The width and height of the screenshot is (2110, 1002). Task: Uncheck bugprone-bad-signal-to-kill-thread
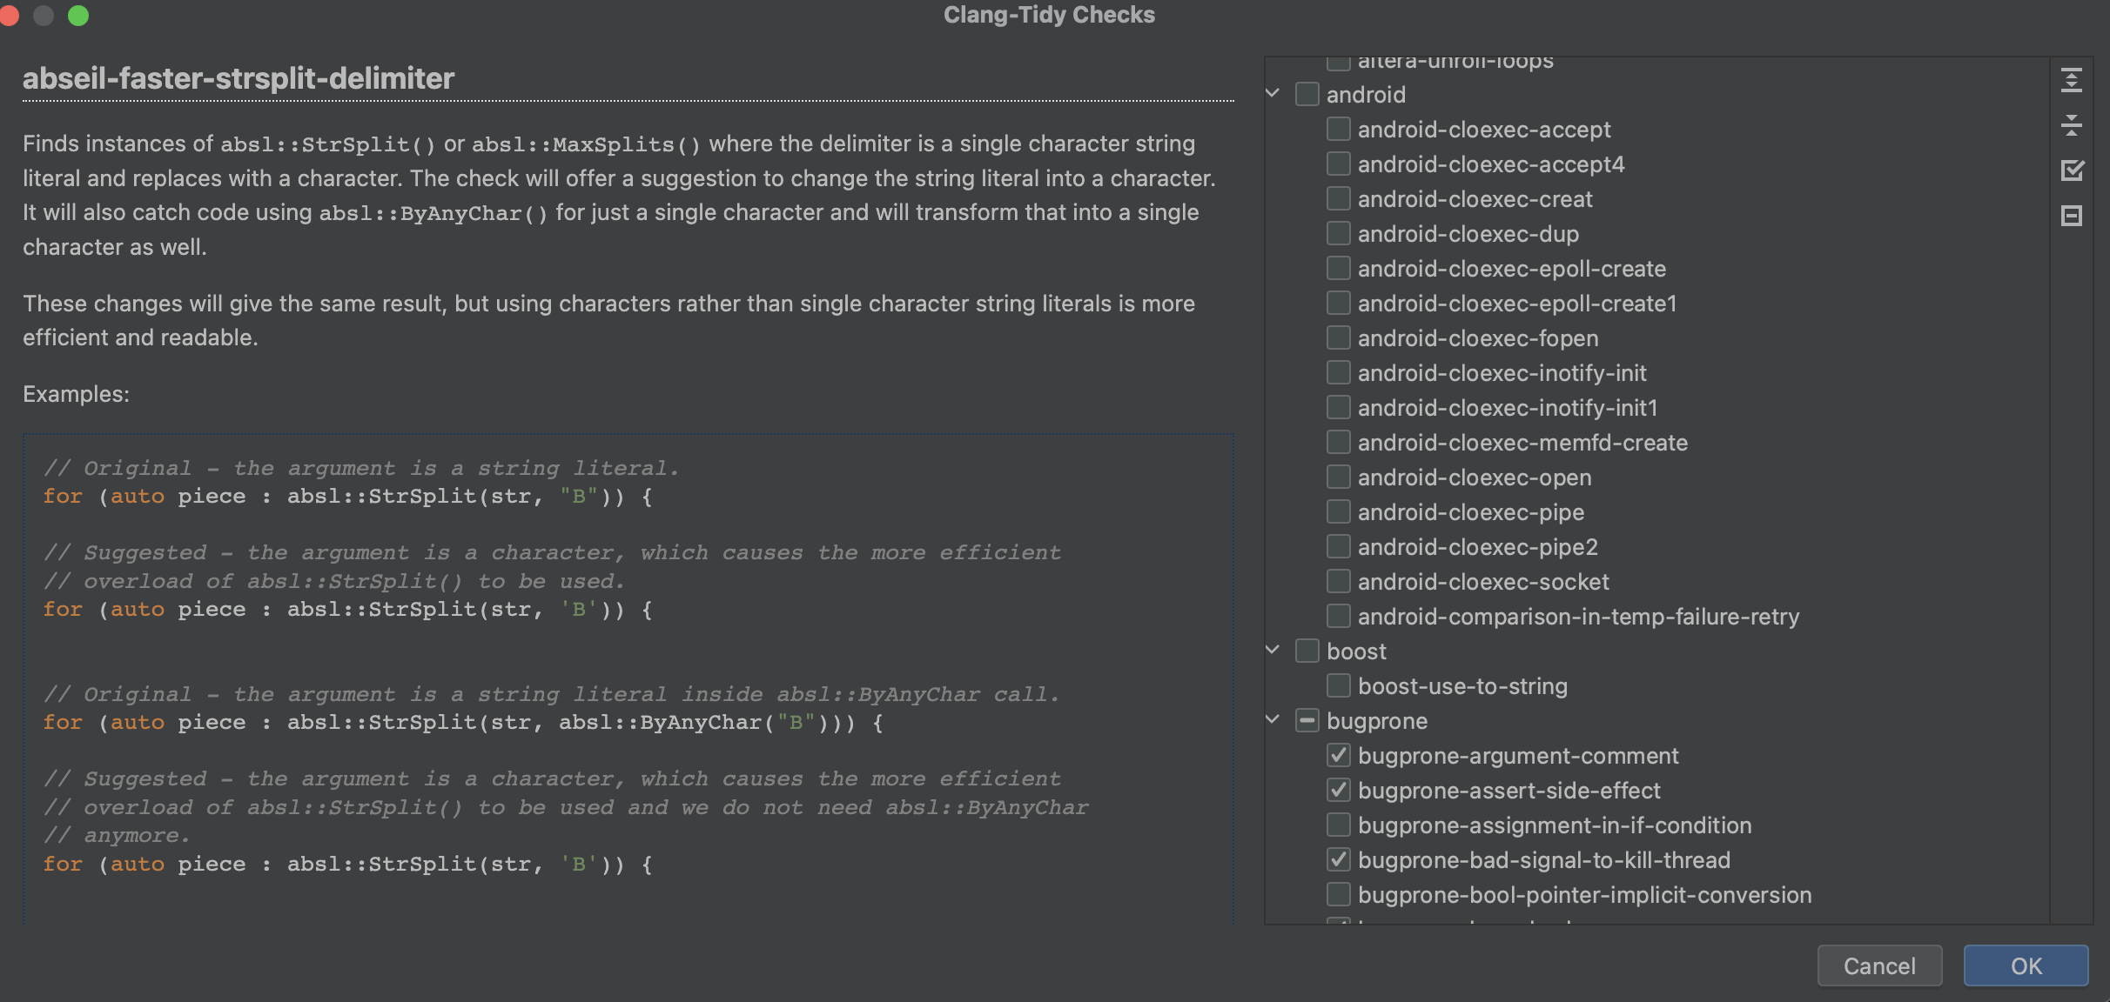coord(1339,859)
